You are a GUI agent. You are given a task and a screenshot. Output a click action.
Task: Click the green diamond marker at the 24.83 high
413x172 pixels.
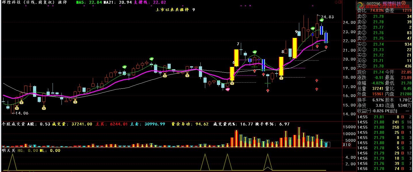[x=322, y=20]
